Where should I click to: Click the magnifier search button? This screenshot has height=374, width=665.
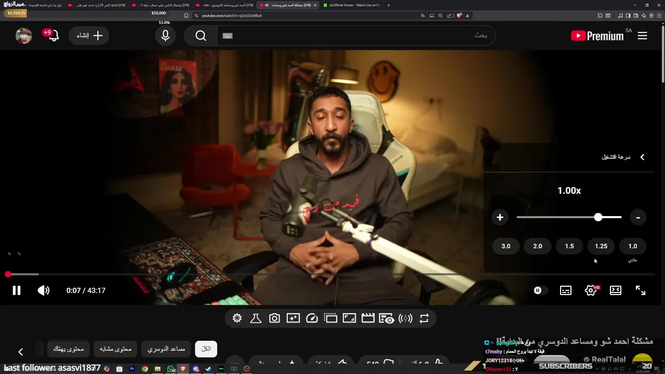(201, 35)
